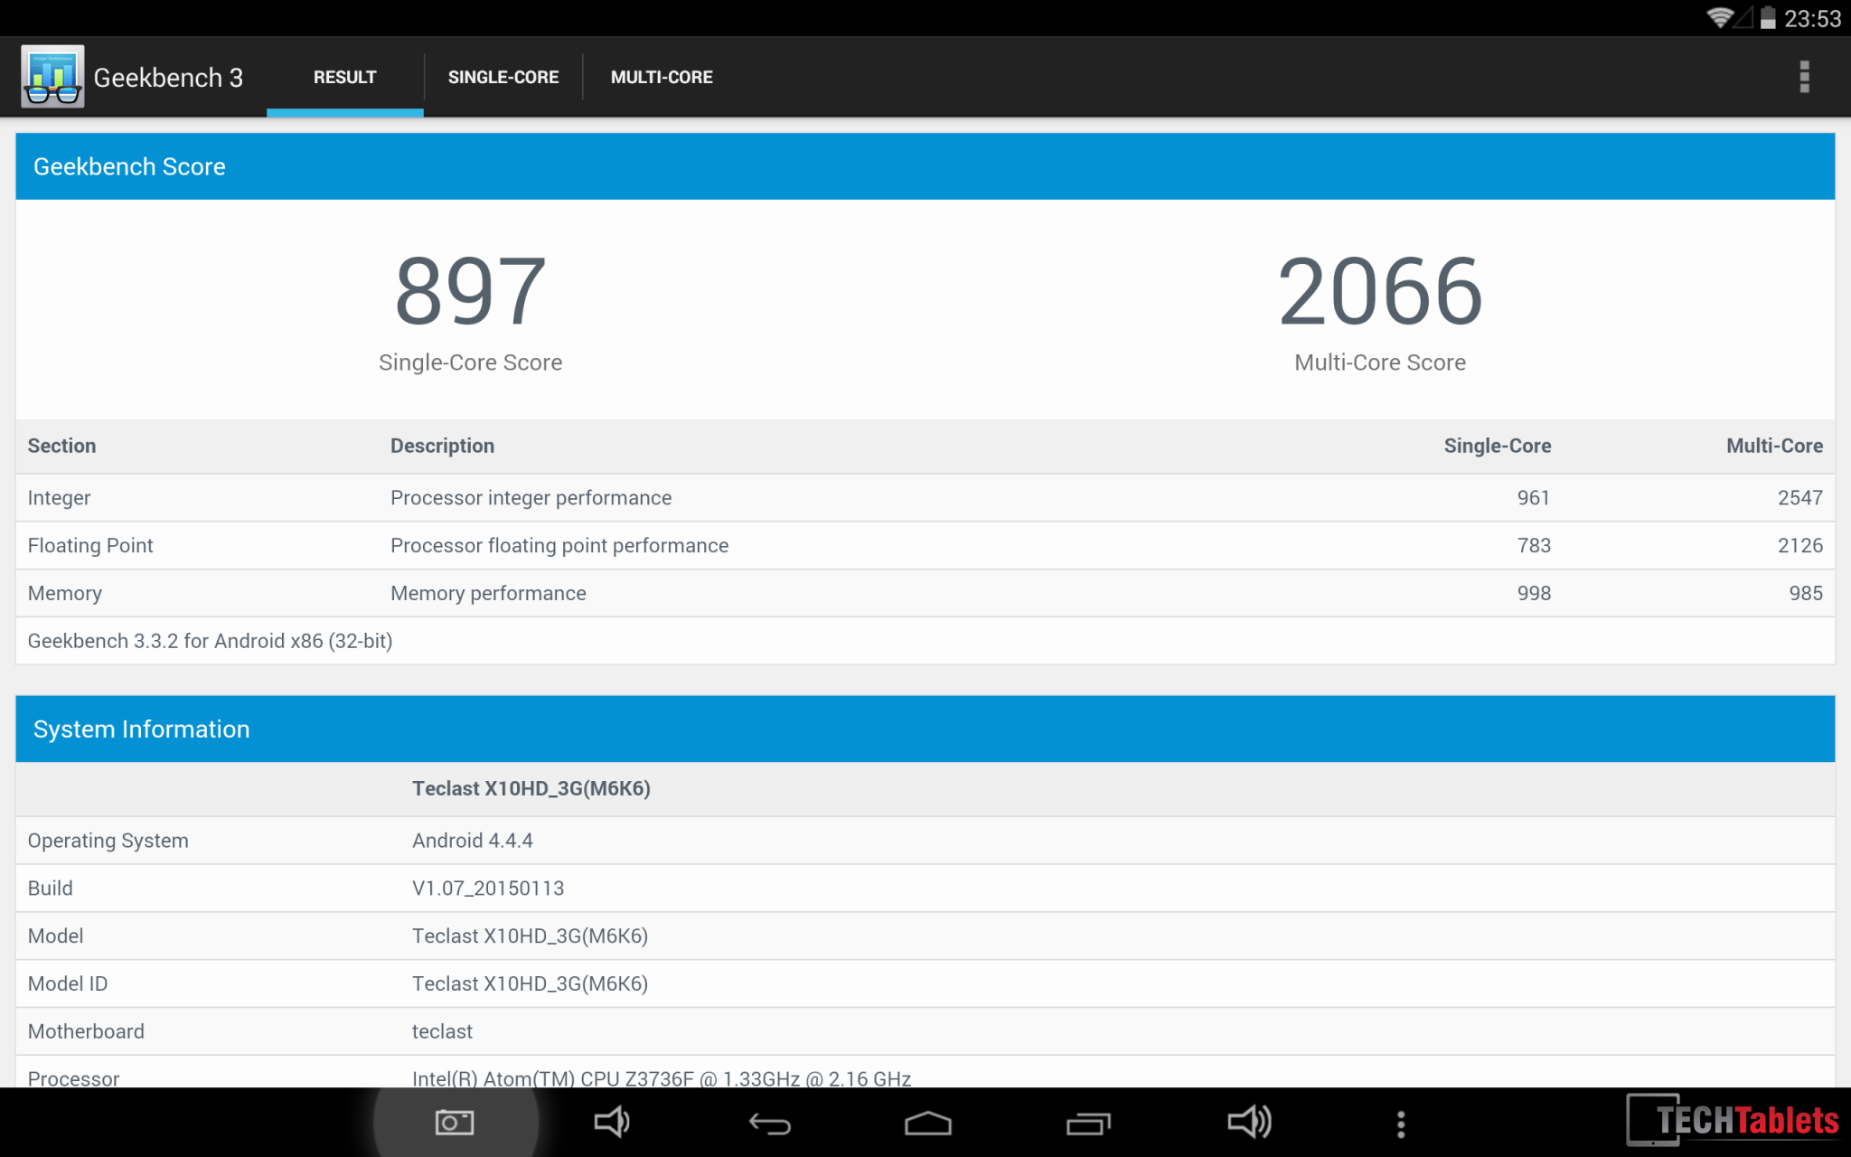The width and height of the screenshot is (1851, 1157).
Task: Select the Motherboard label
Action: pyautogui.click(x=86, y=1032)
